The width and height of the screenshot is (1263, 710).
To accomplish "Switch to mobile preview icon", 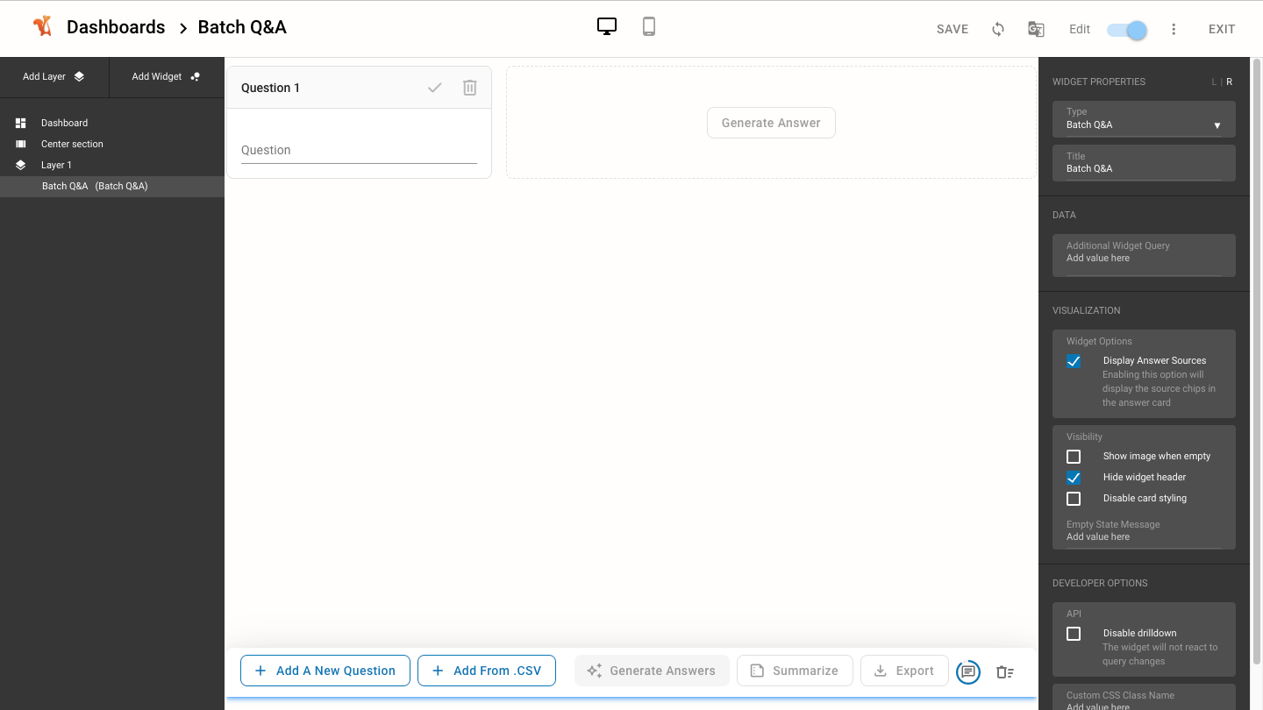I will pyautogui.click(x=649, y=26).
